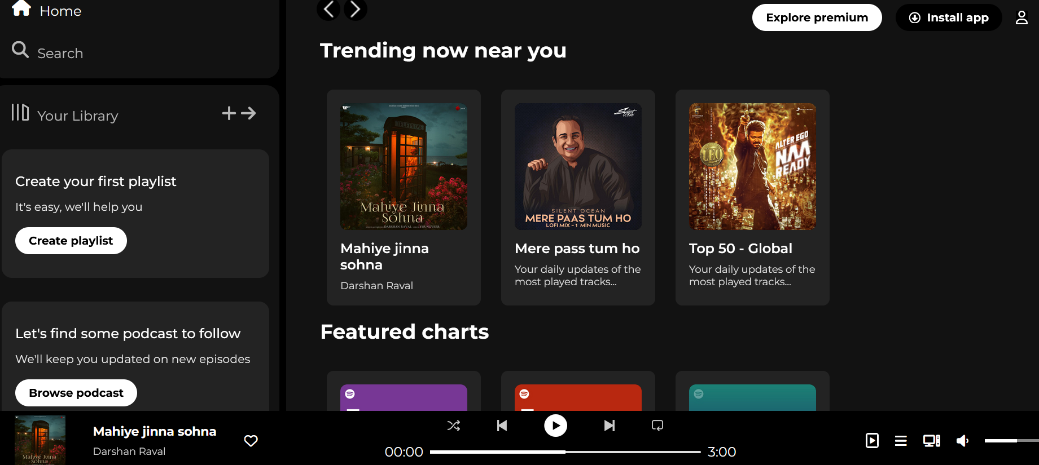Open Search from the sidebar

point(47,52)
